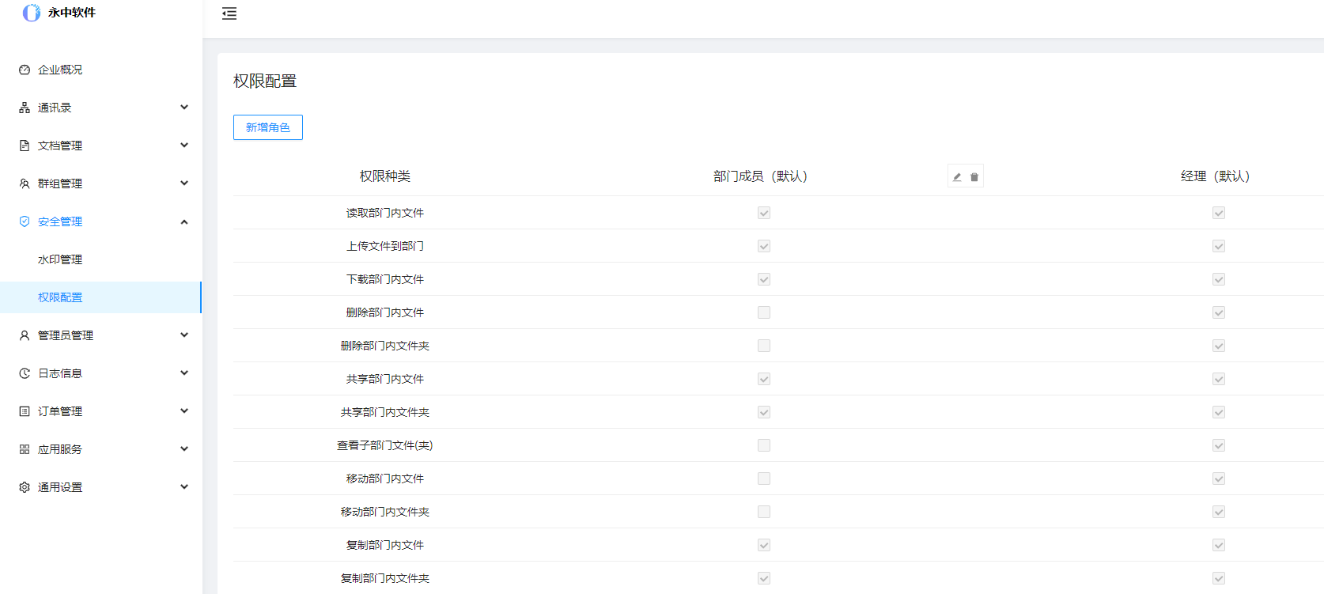Enable 部门成员 checkbox for 删除部门内文件夹
This screenshot has height=594, width=1324.
[x=764, y=346]
